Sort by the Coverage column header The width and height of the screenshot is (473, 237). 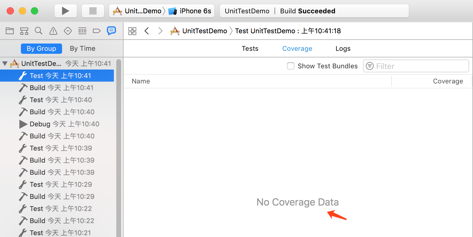coord(432,81)
